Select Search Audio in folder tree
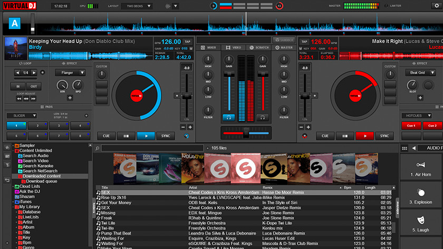Viewport: 443px width, 249px height. (x=33, y=156)
